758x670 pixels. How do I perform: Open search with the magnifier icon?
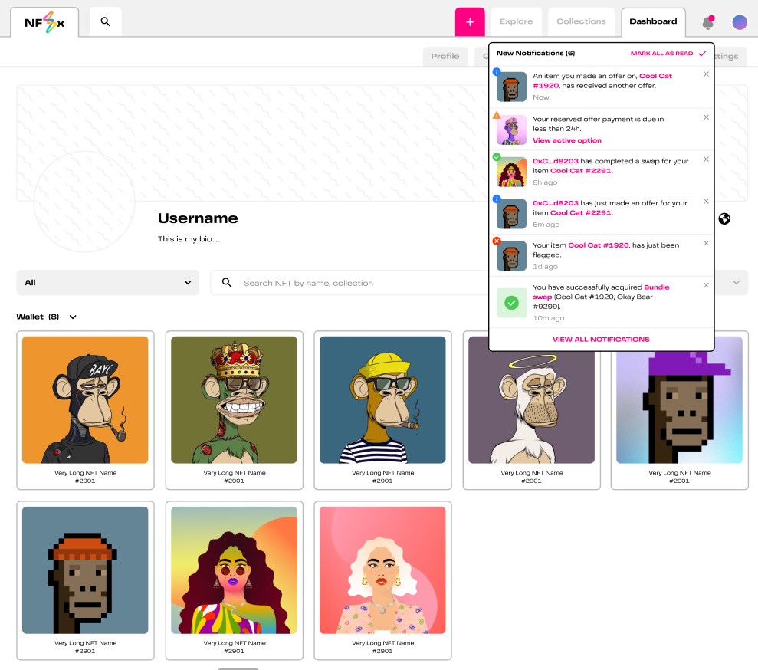(106, 22)
